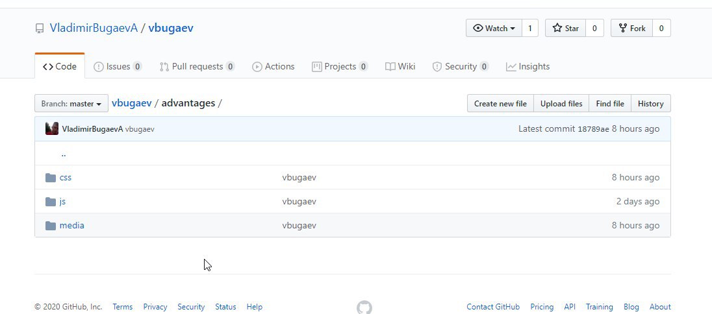Image resolution: width=712 pixels, height=314 pixels.
Task: Switch to the Actions tab
Action: coord(273,66)
